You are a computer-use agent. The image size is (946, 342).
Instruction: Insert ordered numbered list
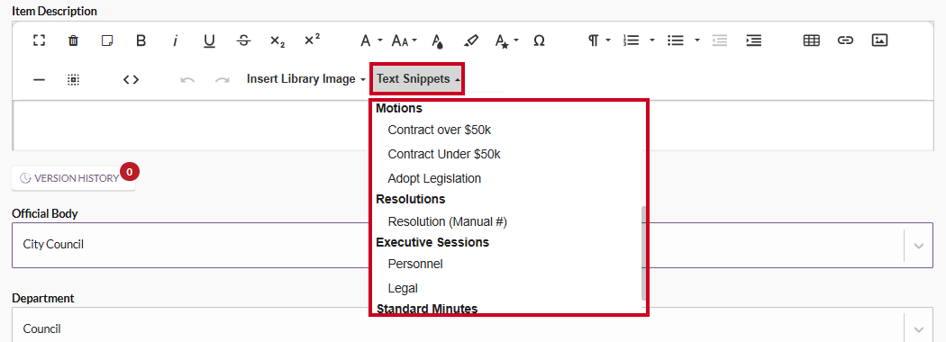pos(631,40)
